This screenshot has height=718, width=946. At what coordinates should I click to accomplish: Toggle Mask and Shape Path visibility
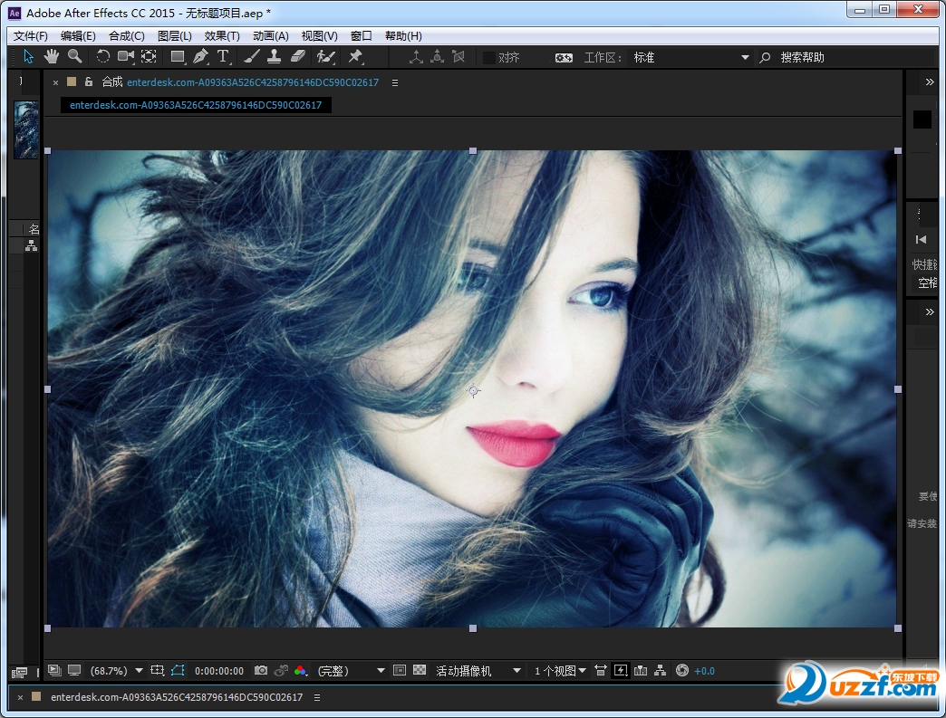click(178, 670)
